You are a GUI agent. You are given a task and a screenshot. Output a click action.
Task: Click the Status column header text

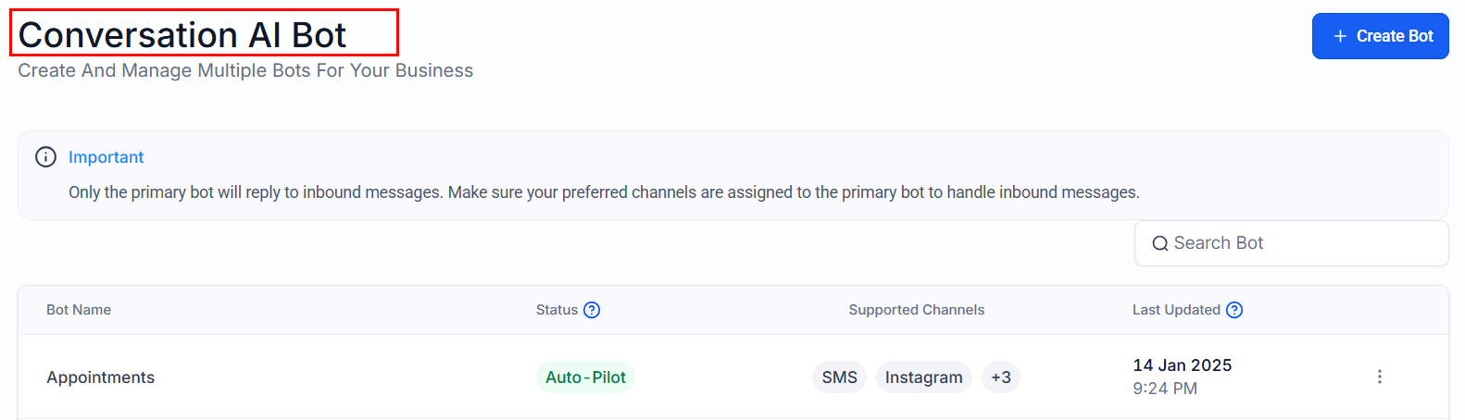(x=557, y=310)
